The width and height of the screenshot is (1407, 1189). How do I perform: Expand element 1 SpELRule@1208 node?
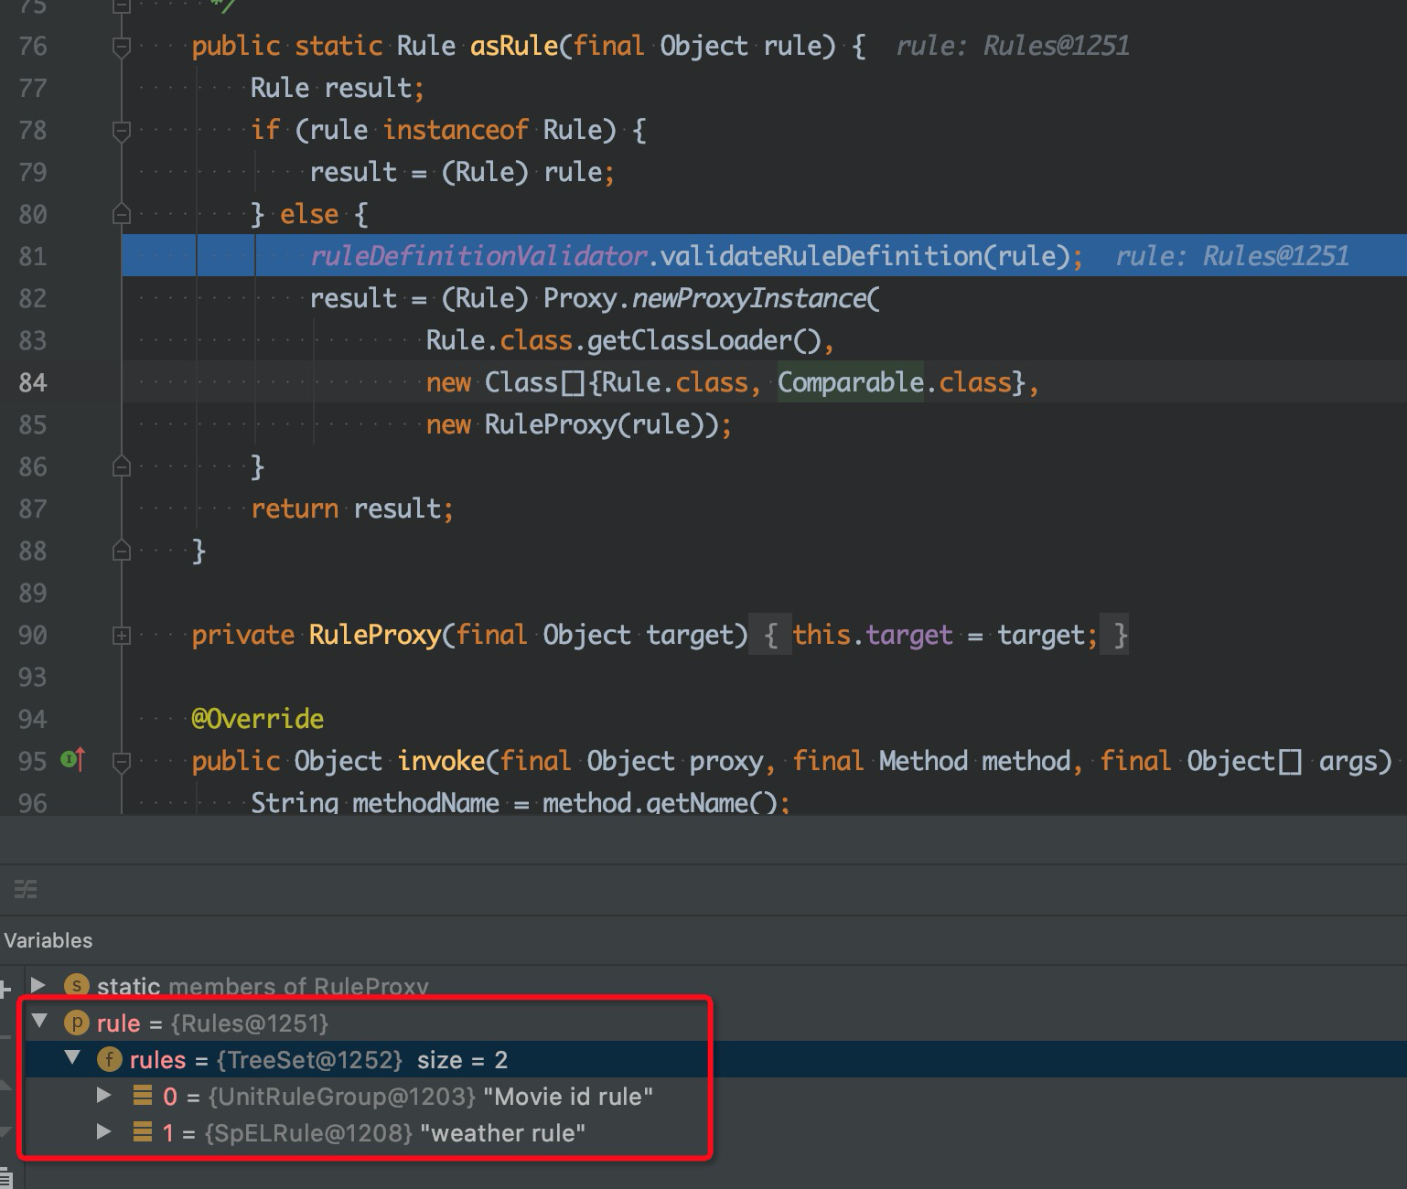[104, 1131]
